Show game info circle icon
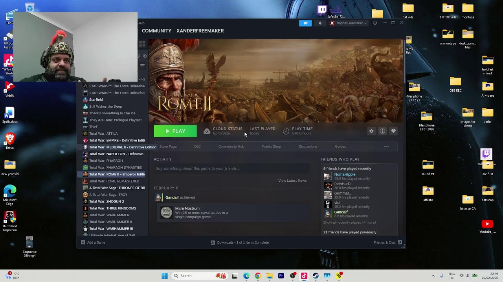The width and height of the screenshot is (503, 282). tap(382, 131)
